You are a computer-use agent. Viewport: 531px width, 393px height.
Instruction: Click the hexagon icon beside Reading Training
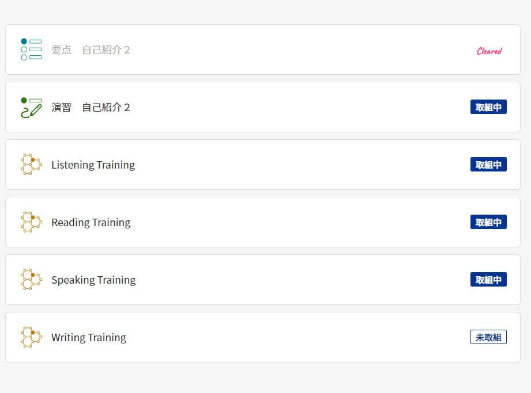click(32, 222)
